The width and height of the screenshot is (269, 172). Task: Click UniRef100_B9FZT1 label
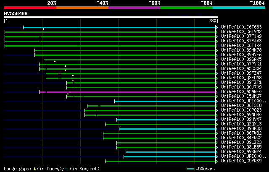coord(241,83)
